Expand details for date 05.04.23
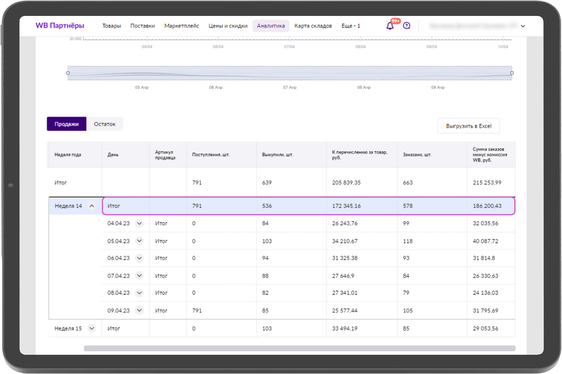Screen dimensions: 562x374 pyautogui.click(x=139, y=241)
